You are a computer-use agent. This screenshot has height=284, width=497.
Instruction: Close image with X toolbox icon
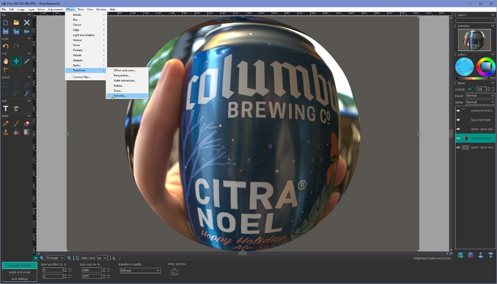pos(27,23)
